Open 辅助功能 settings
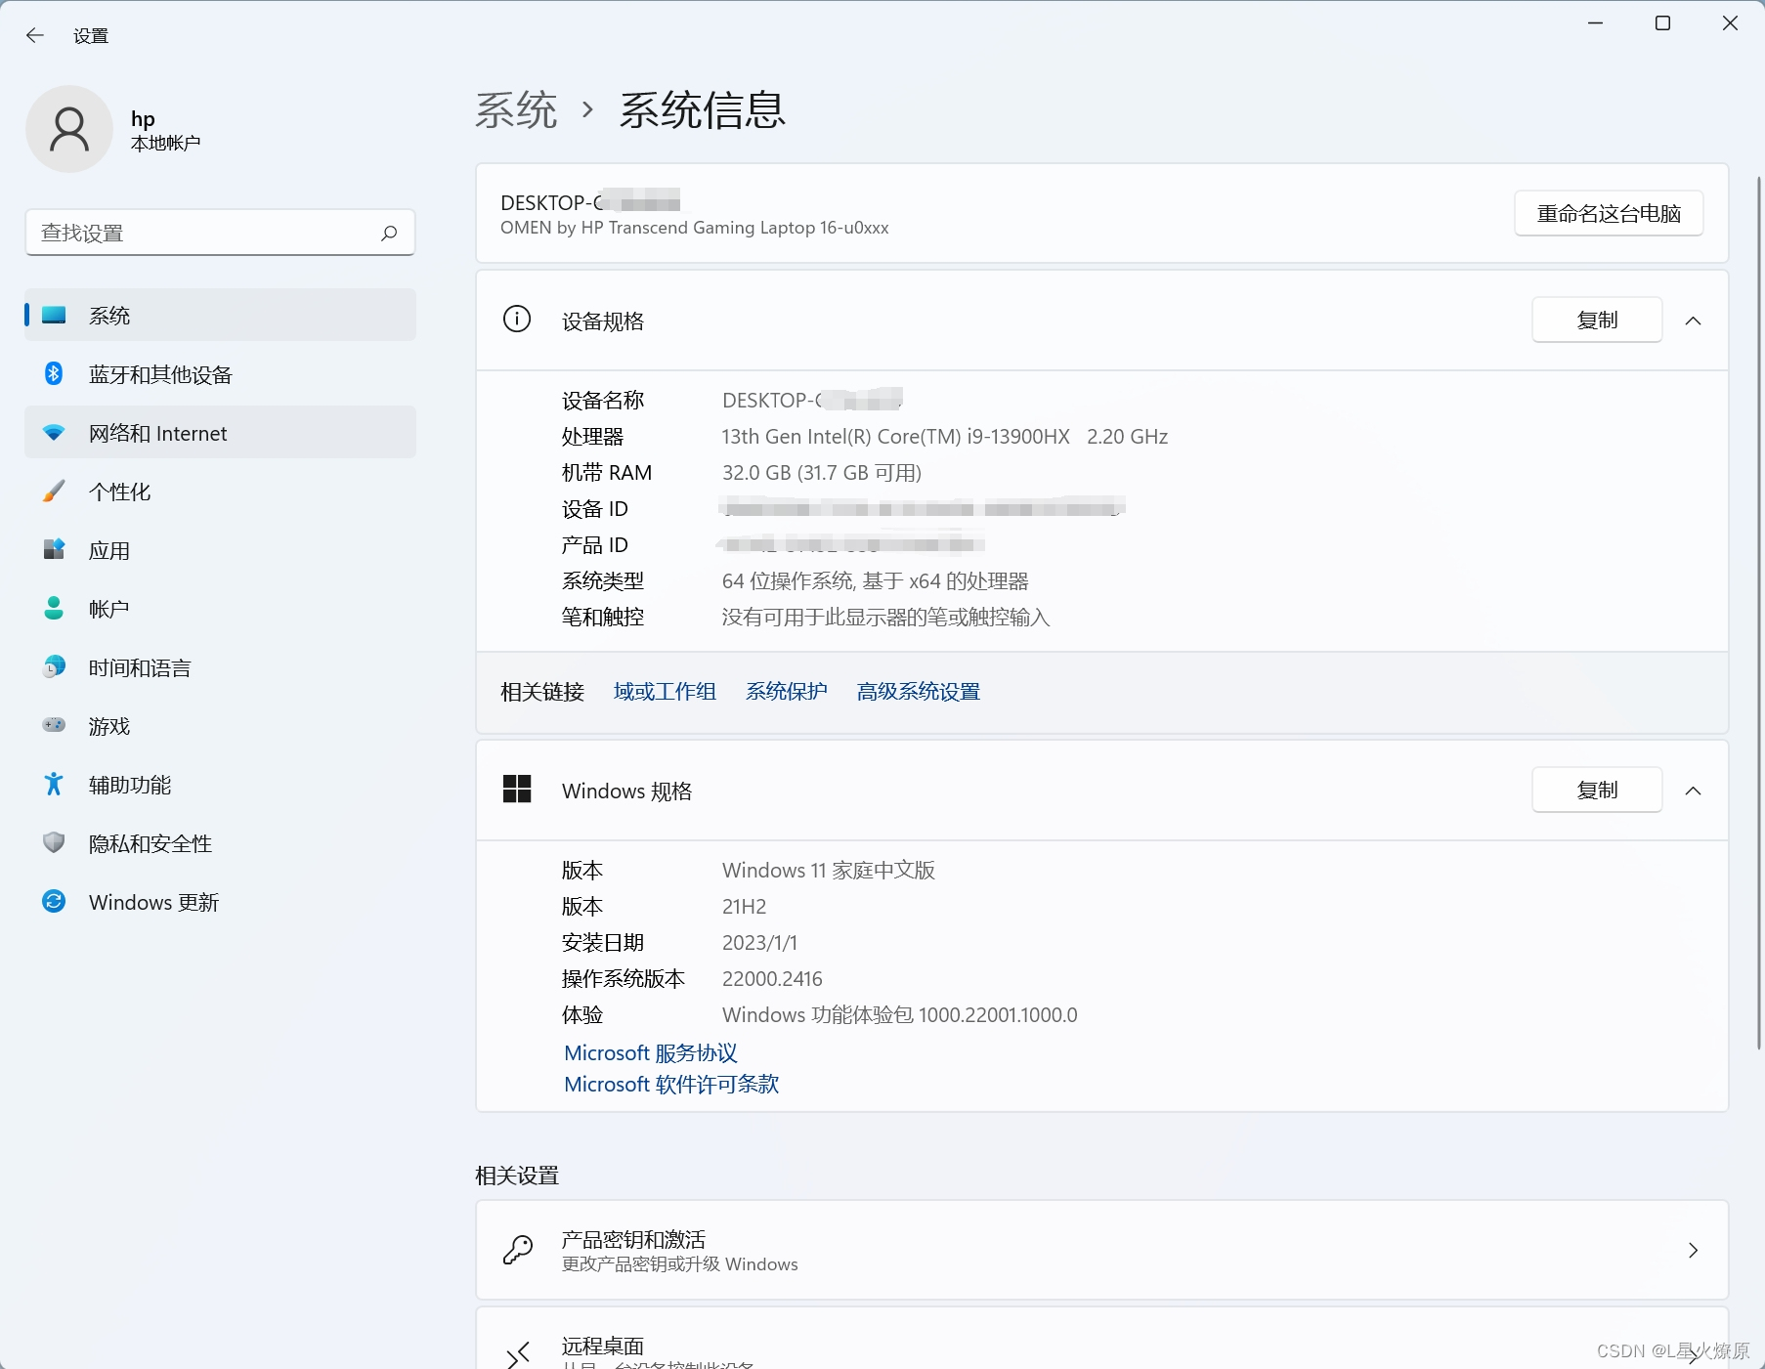This screenshot has height=1369, width=1765. pos(221,785)
